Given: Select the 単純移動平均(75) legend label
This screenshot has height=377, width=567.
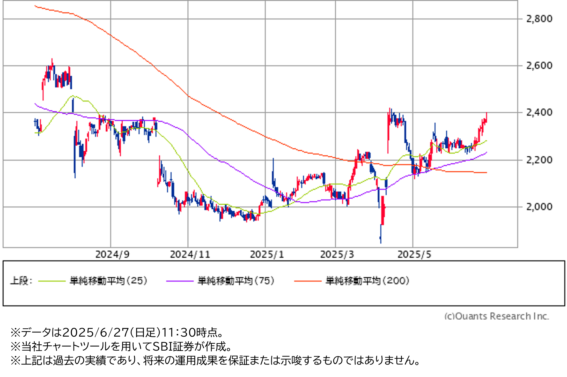Looking at the screenshot, I should [236, 281].
